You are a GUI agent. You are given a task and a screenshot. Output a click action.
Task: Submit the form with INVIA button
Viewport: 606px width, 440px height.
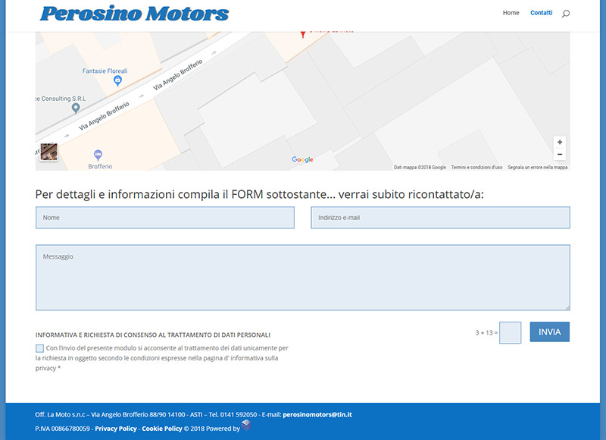pos(550,332)
